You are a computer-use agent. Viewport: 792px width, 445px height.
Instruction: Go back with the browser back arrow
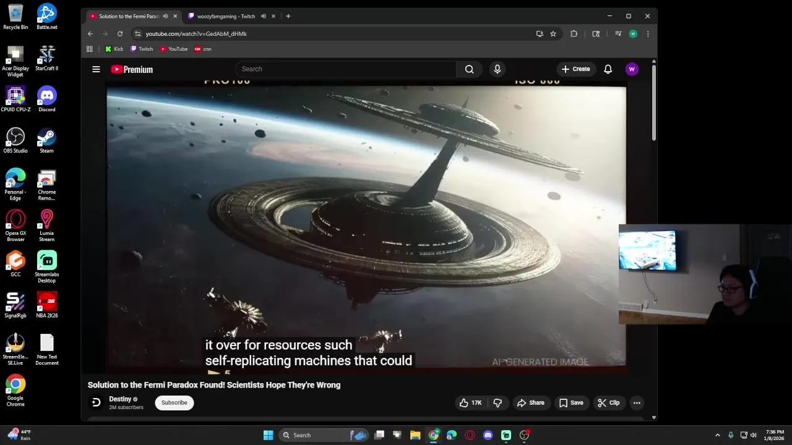[90, 34]
